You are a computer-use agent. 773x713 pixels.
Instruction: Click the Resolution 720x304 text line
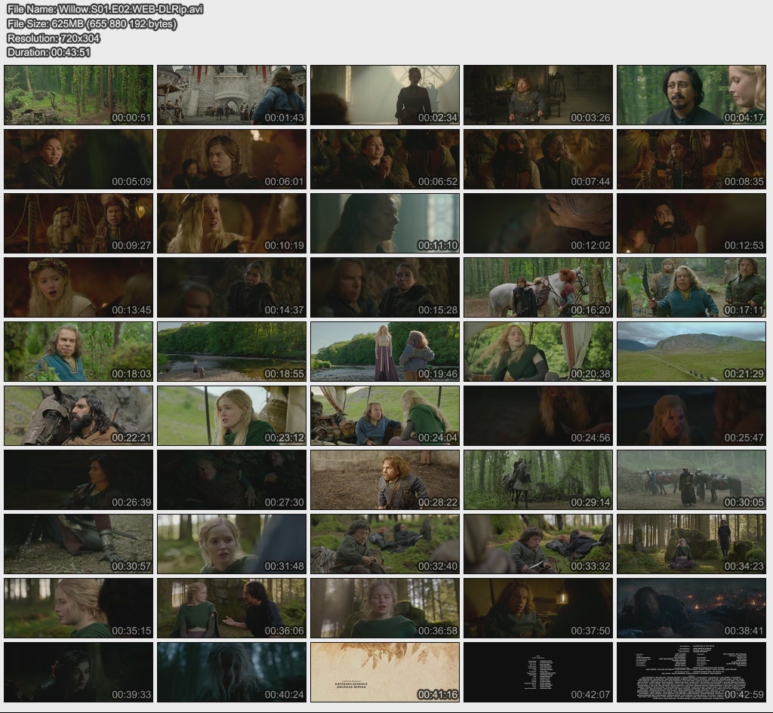click(x=54, y=38)
